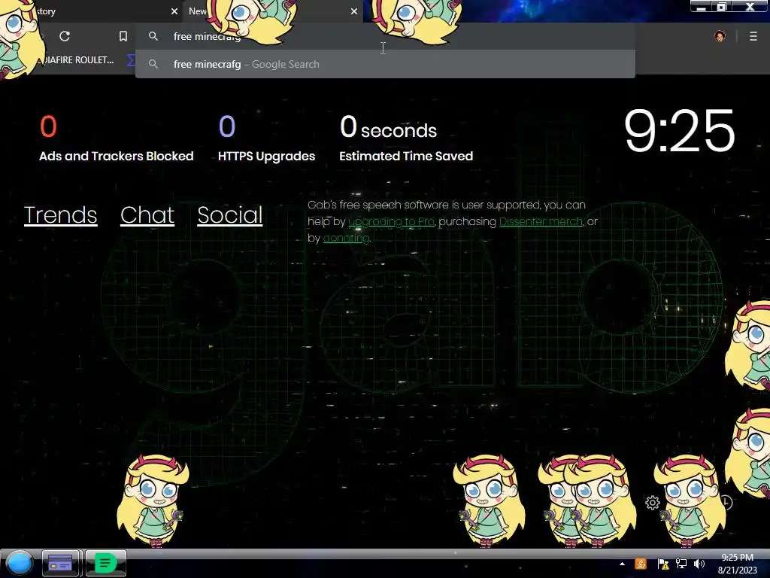Click the search icon in the address bar

coord(153,36)
